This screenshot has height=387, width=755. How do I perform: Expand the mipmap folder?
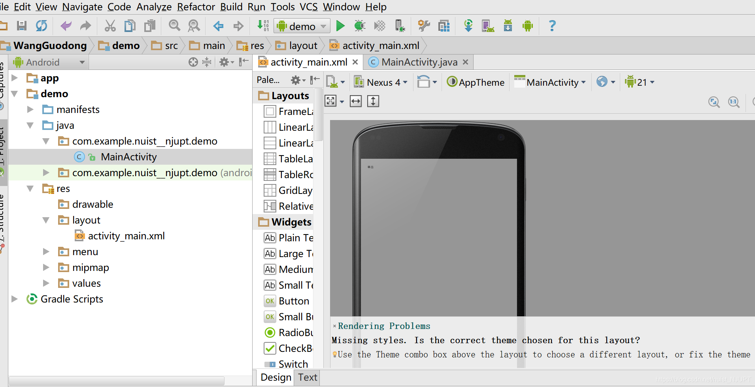pos(46,267)
